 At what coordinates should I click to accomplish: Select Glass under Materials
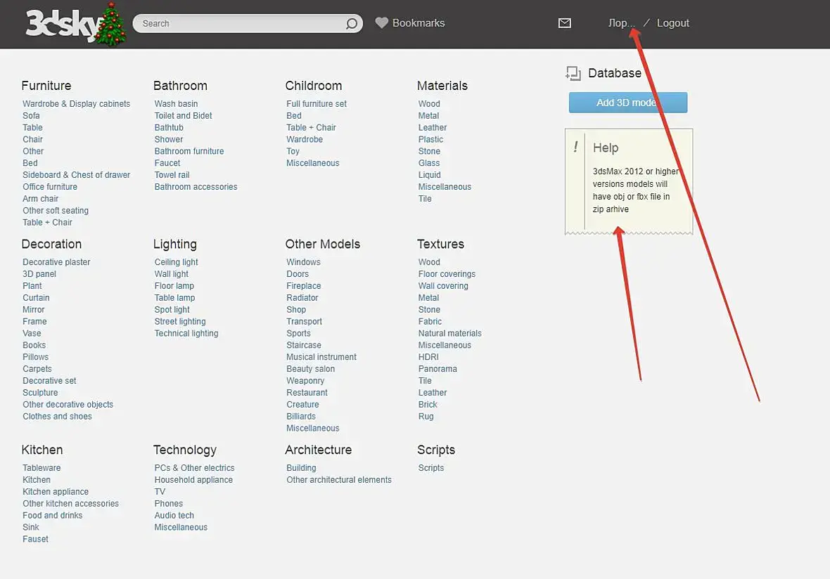429,164
